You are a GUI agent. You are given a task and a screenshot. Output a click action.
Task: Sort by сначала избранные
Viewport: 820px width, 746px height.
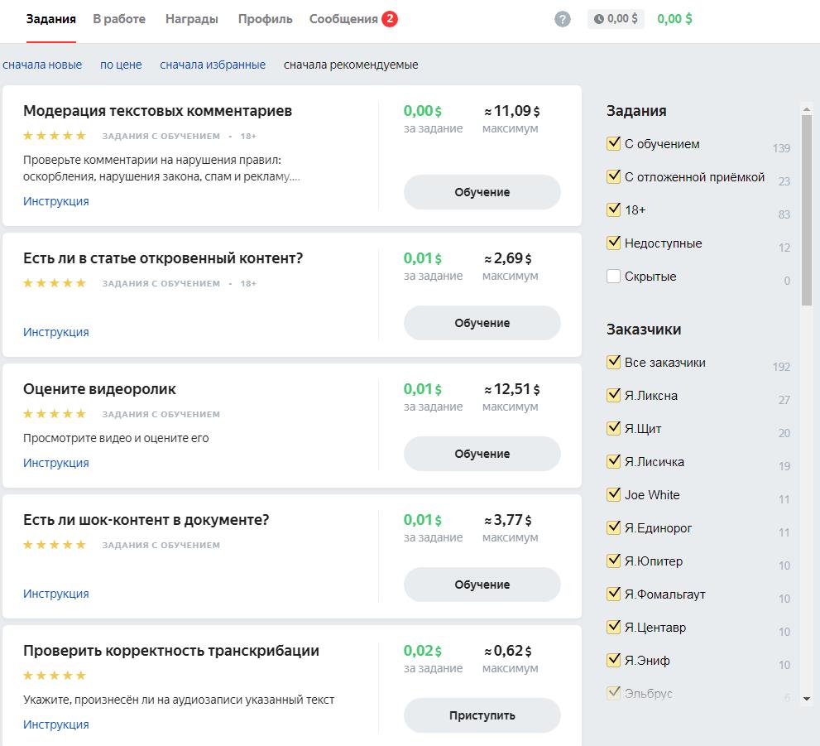click(213, 65)
